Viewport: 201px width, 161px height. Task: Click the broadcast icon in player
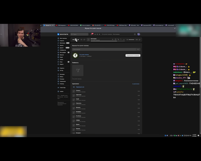[x=137, y=39]
